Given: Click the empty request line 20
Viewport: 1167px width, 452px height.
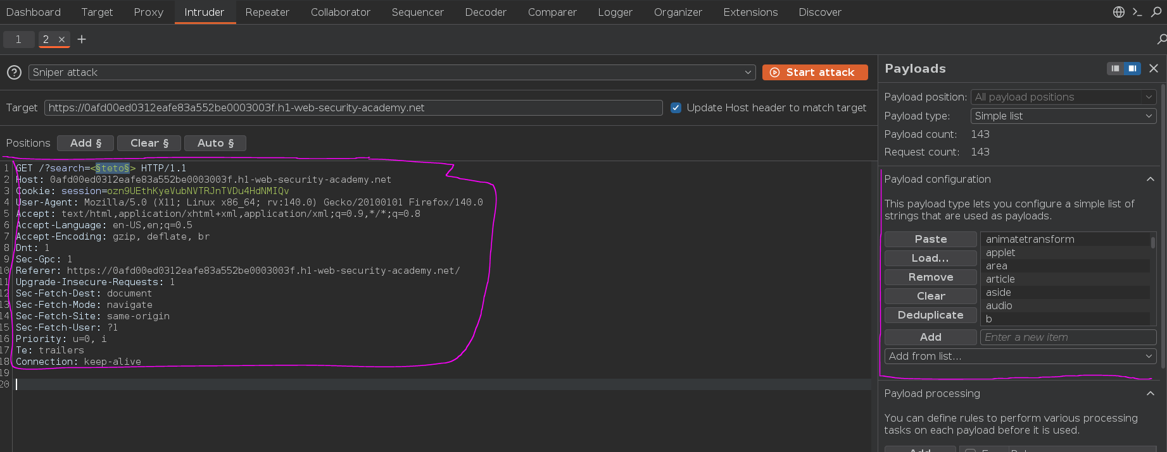Looking at the screenshot, I should point(442,384).
